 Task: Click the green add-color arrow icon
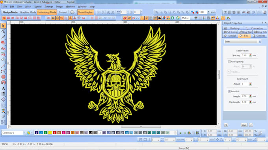[x=181, y=133]
